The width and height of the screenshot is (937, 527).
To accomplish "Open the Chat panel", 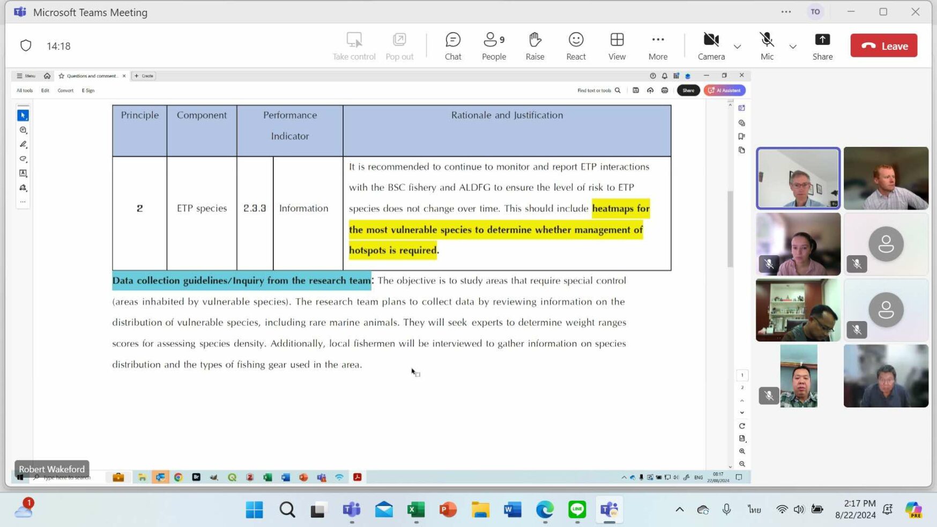I will (452, 46).
